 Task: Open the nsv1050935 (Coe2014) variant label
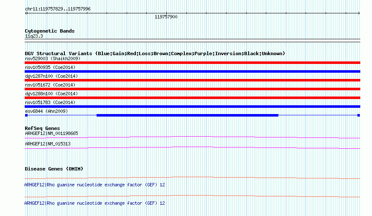pos(50,67)
